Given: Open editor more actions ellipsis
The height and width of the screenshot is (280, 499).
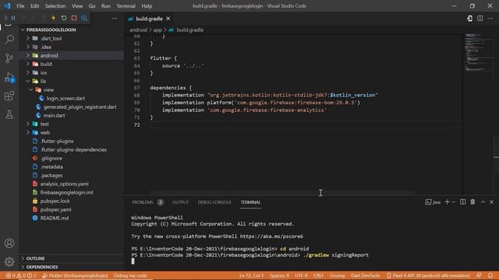Looking at the screenshot, I should (490, 19).
